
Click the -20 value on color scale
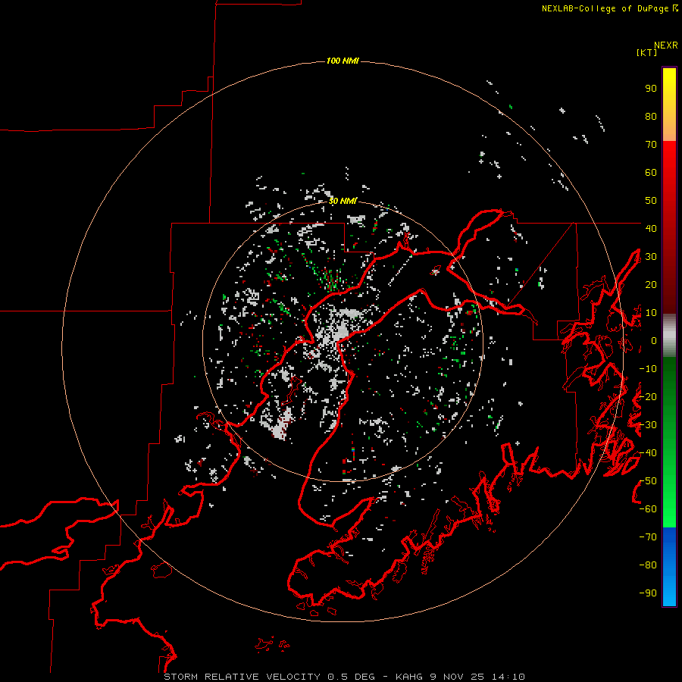click(648, 396)
